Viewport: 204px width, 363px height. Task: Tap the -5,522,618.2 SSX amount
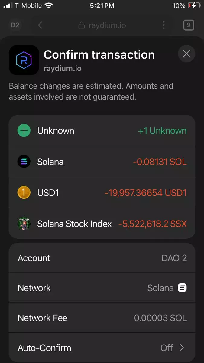(152, 224)
